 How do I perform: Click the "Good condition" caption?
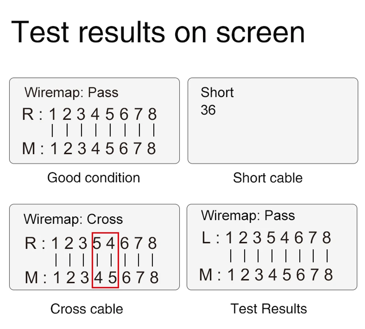[93, 178]
